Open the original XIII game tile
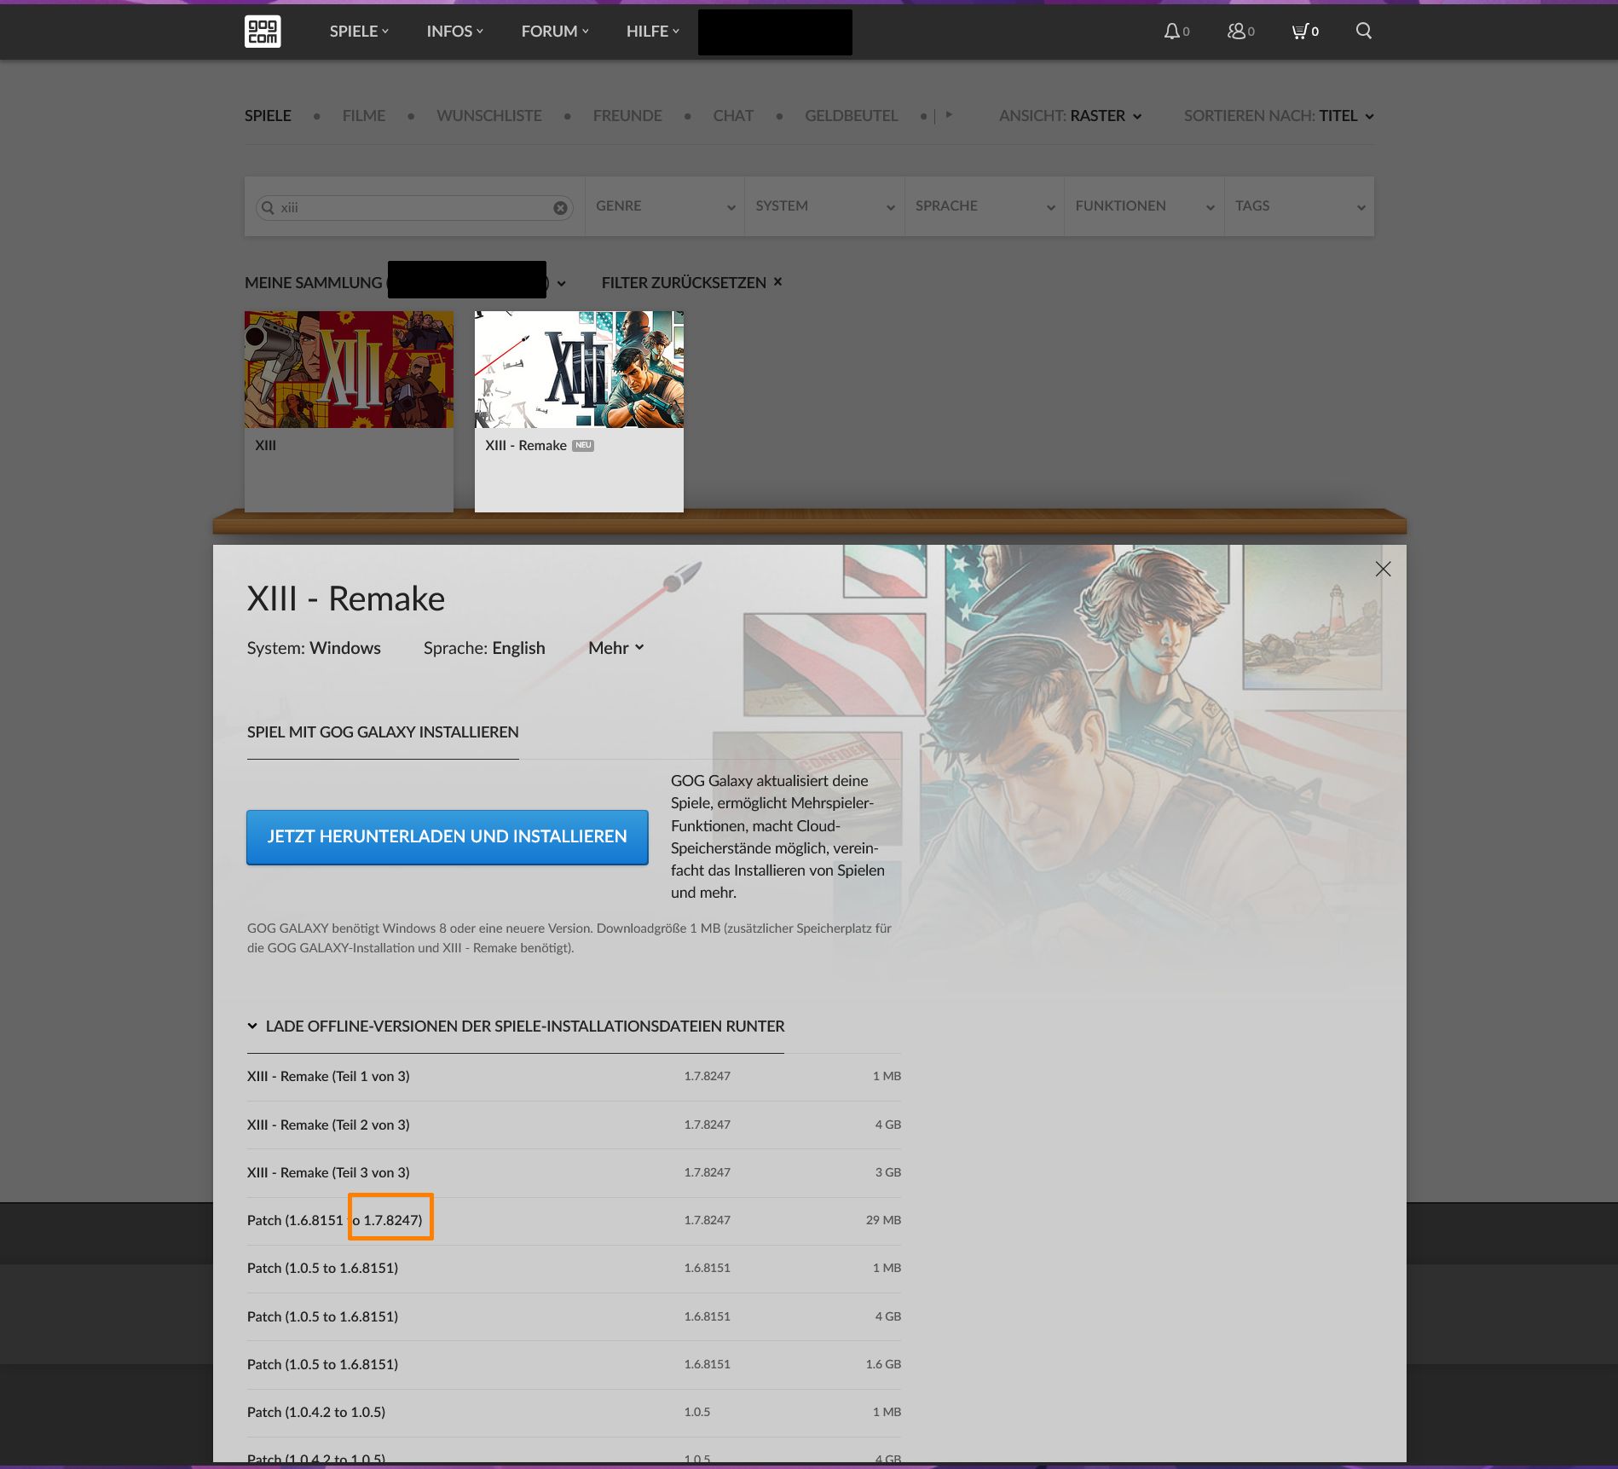Viewport: 1618px width, 1469px height. pos(349,411)
